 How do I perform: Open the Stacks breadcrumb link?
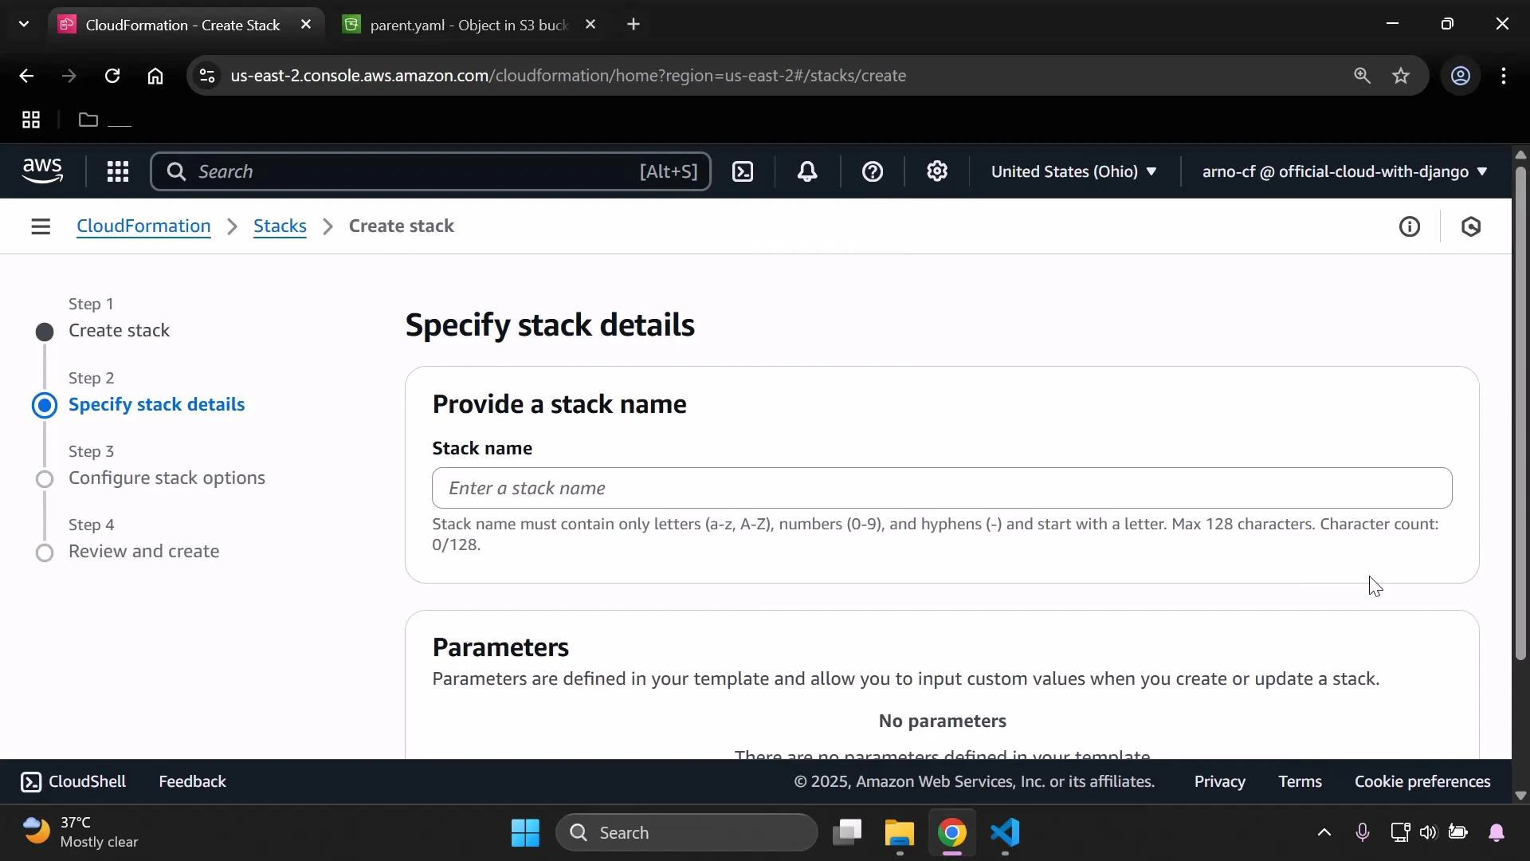click(279, 226)
